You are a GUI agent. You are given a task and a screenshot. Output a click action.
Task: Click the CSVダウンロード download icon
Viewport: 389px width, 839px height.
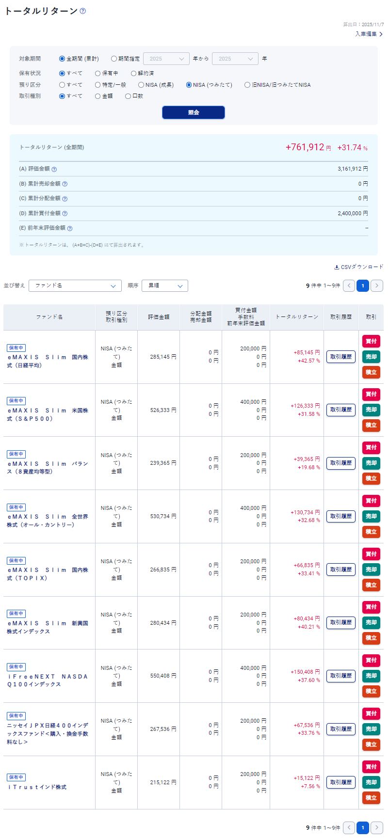(337, 267)
